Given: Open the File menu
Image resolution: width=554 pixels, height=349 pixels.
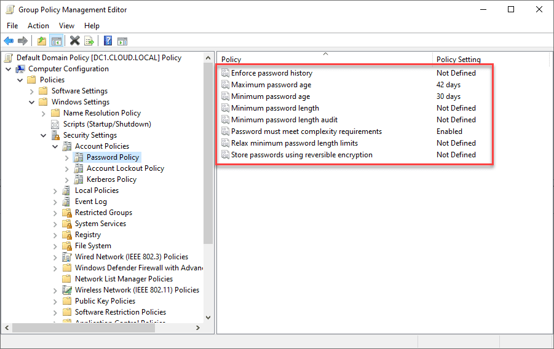Looking at the screenshot, I should (x=12, y=26).
